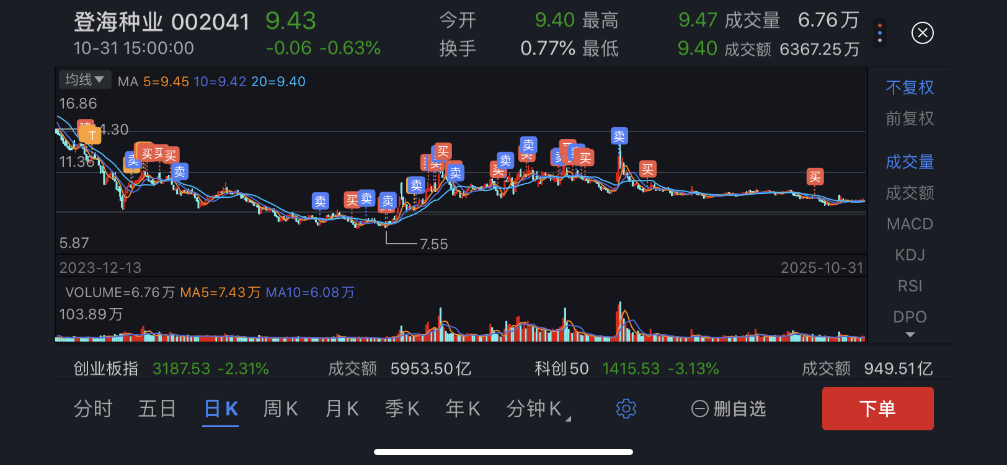Tap the highest blue 卖 marker at the price spike
Viewport: 1007px width, 465px height.
click(x=619, y=136)
